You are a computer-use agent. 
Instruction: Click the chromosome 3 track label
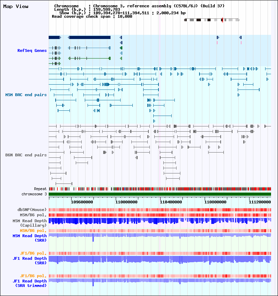pyautogui.click(x=34, y=194)
